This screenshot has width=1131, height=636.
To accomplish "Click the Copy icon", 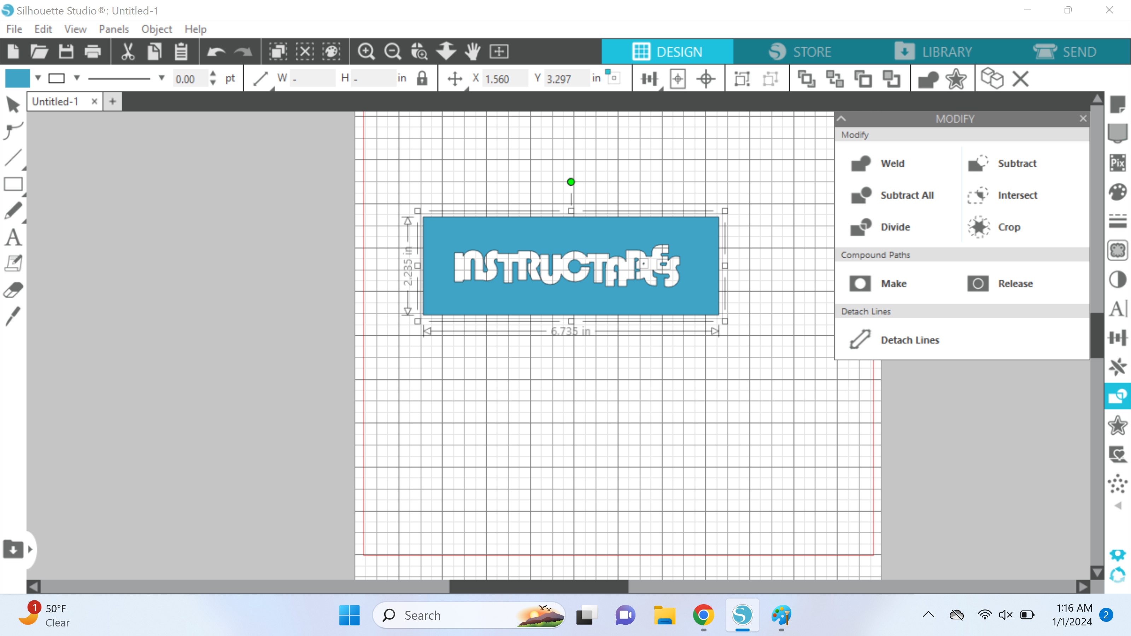I will [x=154, y=52].
